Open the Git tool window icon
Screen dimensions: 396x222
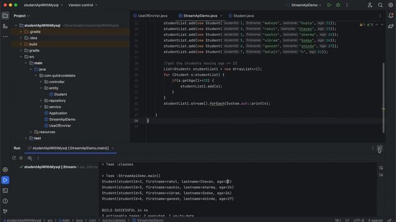click(5, 211)
